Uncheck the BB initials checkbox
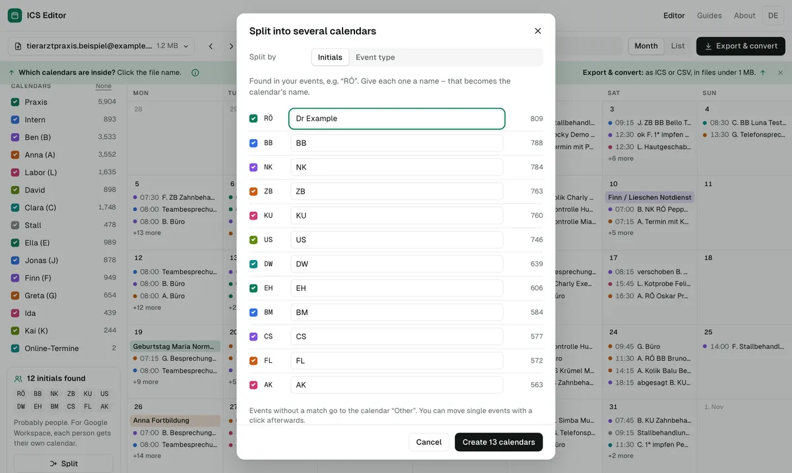Screen dimensions: 792x473 coord(253,143)
